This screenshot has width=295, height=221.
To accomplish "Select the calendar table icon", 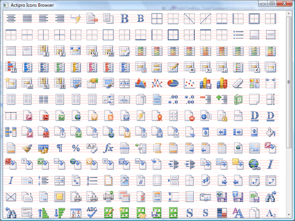I will [x=125, y=196].
